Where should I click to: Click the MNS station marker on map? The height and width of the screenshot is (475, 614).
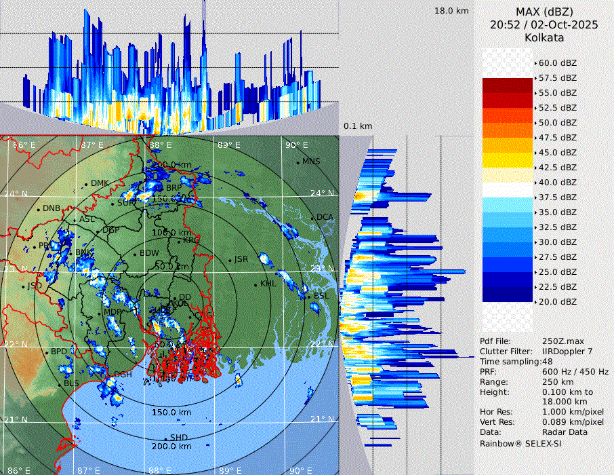[x=298, y=162]
